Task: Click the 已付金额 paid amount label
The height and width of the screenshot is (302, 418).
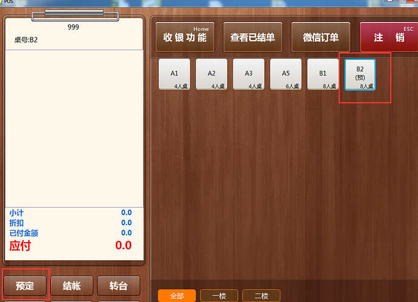Action: (x=24, y=233)
